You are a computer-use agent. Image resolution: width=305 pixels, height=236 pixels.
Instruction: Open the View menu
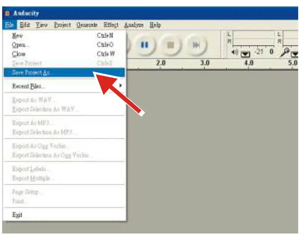click(42, 25)
